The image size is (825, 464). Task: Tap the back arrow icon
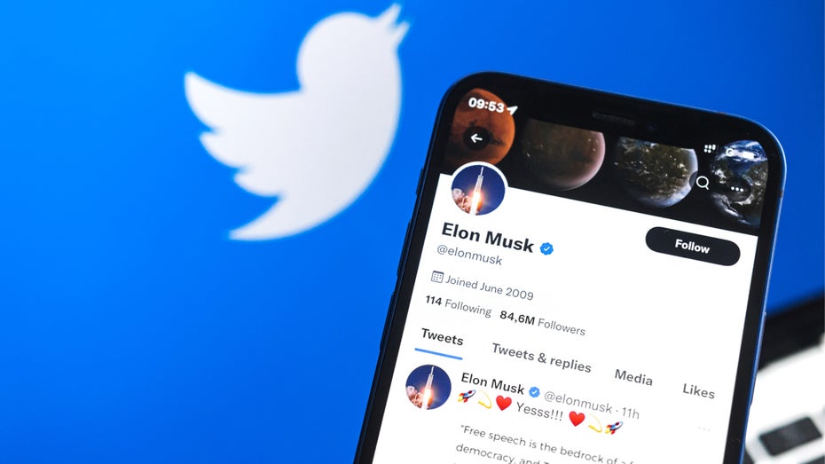click(476, 138)
